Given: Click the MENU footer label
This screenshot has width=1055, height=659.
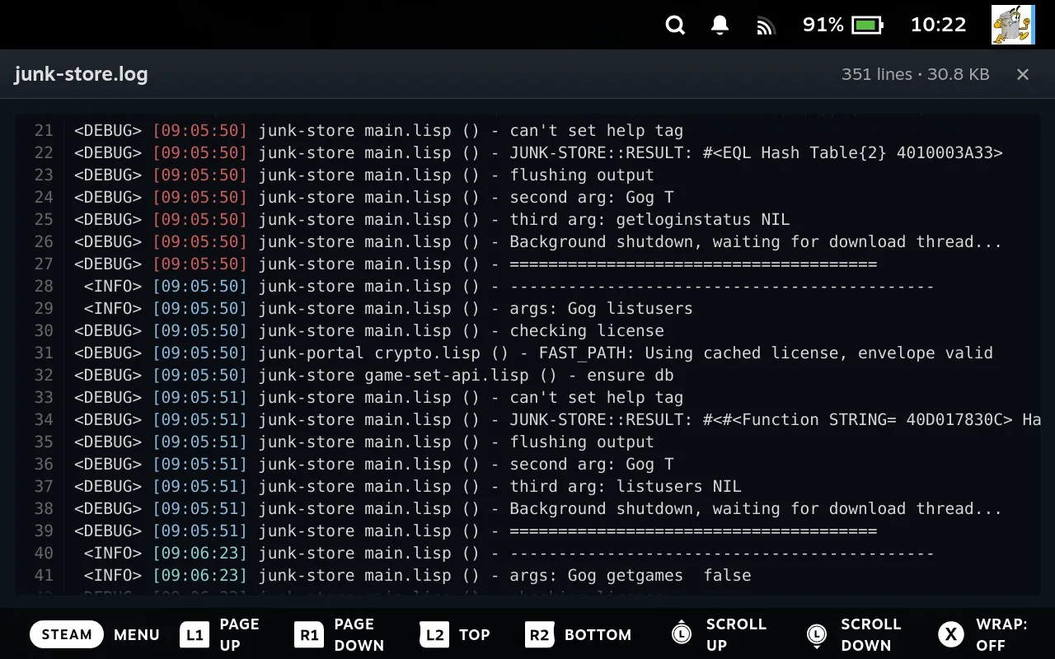Looking at the screenshot, I should pyautogui.click(x=137, y=635).
